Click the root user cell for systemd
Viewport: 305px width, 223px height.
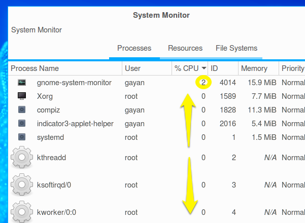(x=131, y=137)
